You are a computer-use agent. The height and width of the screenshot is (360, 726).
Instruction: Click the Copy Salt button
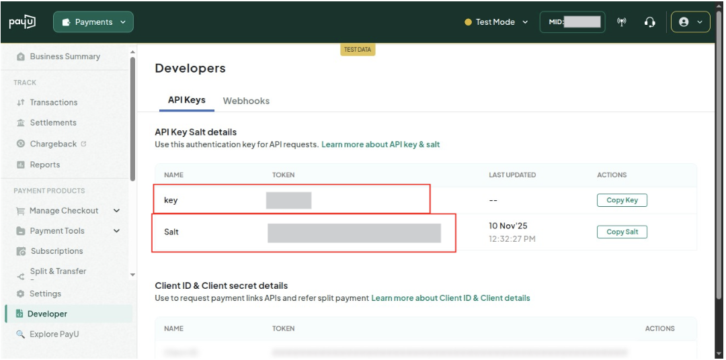(x=622, y=232)
